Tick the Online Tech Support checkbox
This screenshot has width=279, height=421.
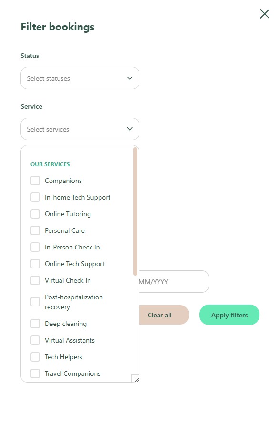(x=35, y=264)
